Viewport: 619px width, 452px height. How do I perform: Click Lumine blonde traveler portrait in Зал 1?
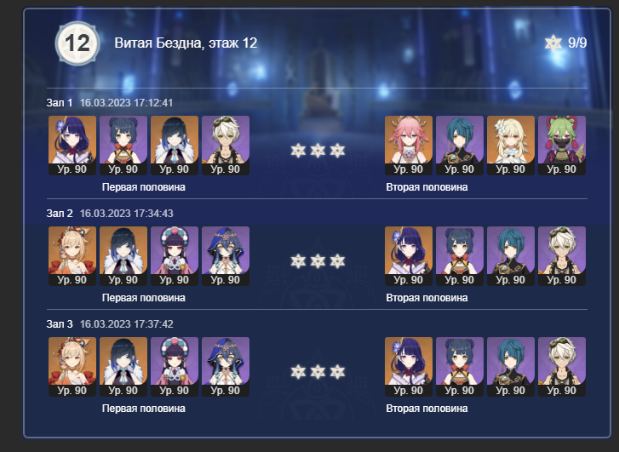(511, 146)
